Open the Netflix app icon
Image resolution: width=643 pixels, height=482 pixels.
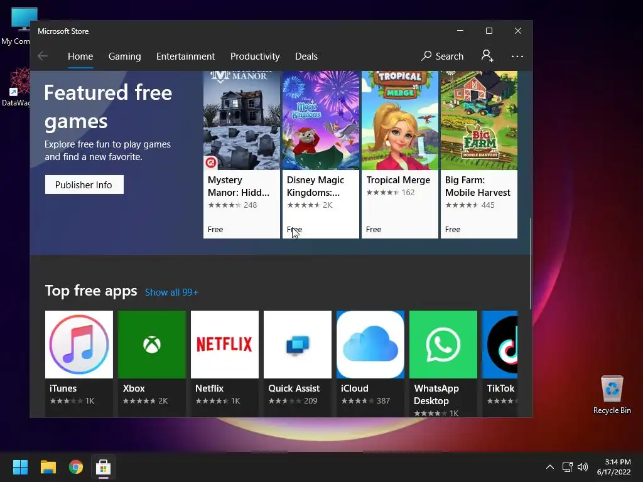pos(225,345)
